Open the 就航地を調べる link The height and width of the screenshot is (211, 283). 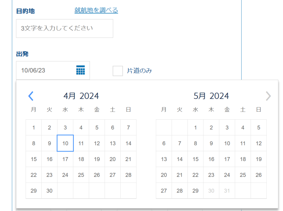coord(96,10)
